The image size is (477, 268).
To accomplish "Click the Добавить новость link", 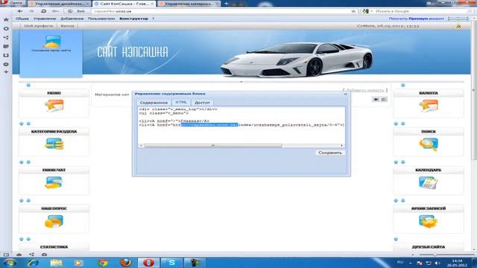I will 365,90.
